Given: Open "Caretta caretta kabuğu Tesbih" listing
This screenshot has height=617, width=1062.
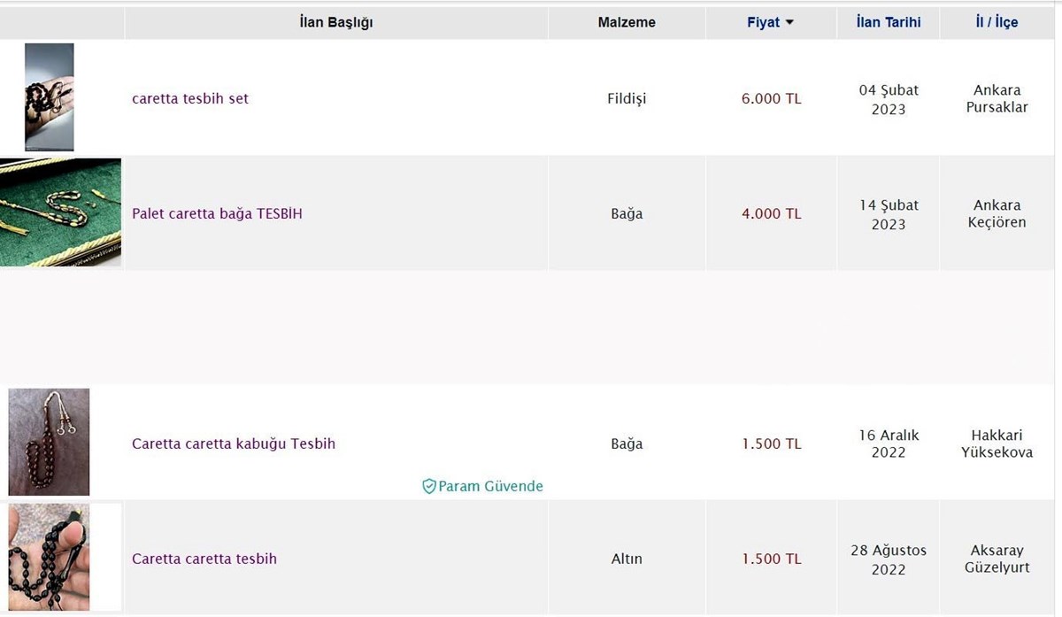Looking at the screenshot, I should 234,443.
